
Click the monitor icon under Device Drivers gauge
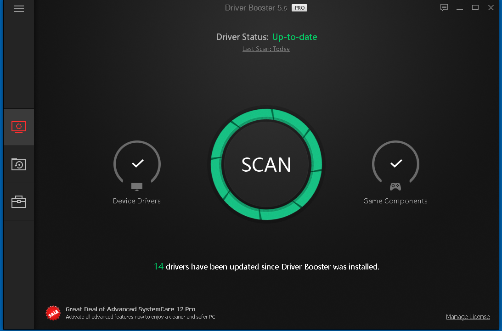click(x=137, y=187)
